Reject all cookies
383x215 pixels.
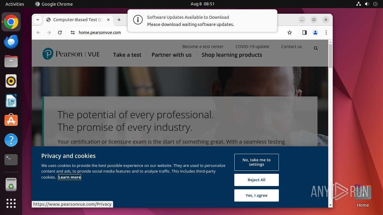pyautogui.click(x=256, y=180)
